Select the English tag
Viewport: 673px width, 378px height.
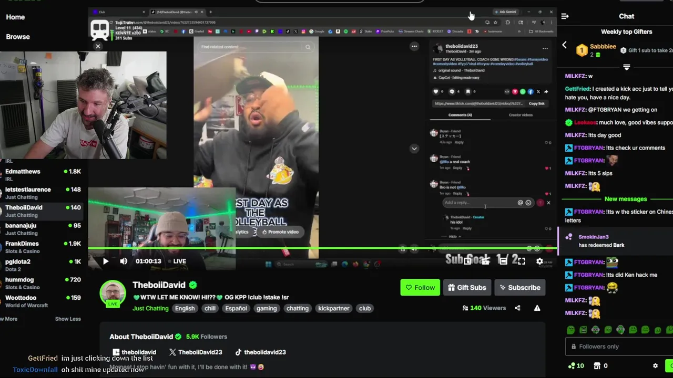185,308
